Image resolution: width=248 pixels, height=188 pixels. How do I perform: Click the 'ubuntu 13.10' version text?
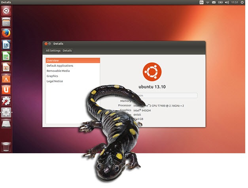(x=152, y=87)
